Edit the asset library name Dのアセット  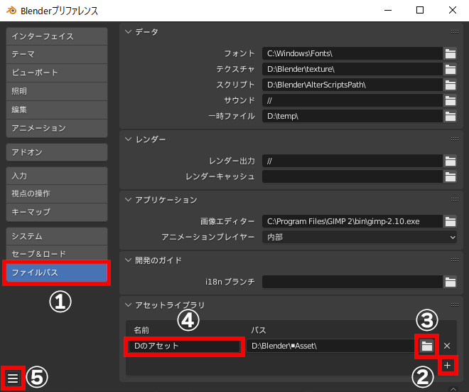pos(185,346)
